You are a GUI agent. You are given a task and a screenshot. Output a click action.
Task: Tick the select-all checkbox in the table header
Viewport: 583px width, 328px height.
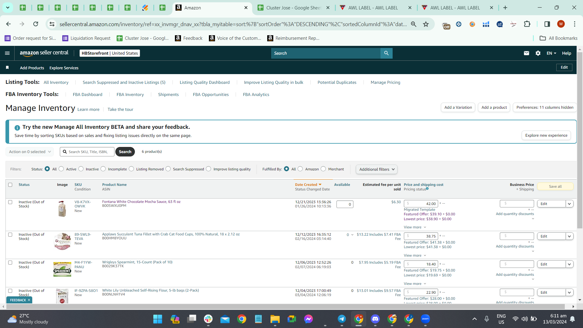pyautogui.click(x=10, y=185)
